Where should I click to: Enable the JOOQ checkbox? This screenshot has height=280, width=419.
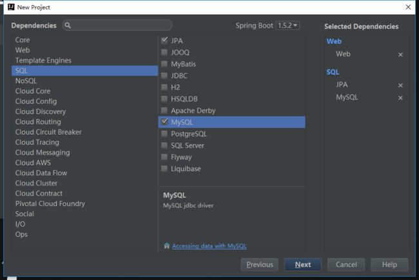[x=164, y=52]
